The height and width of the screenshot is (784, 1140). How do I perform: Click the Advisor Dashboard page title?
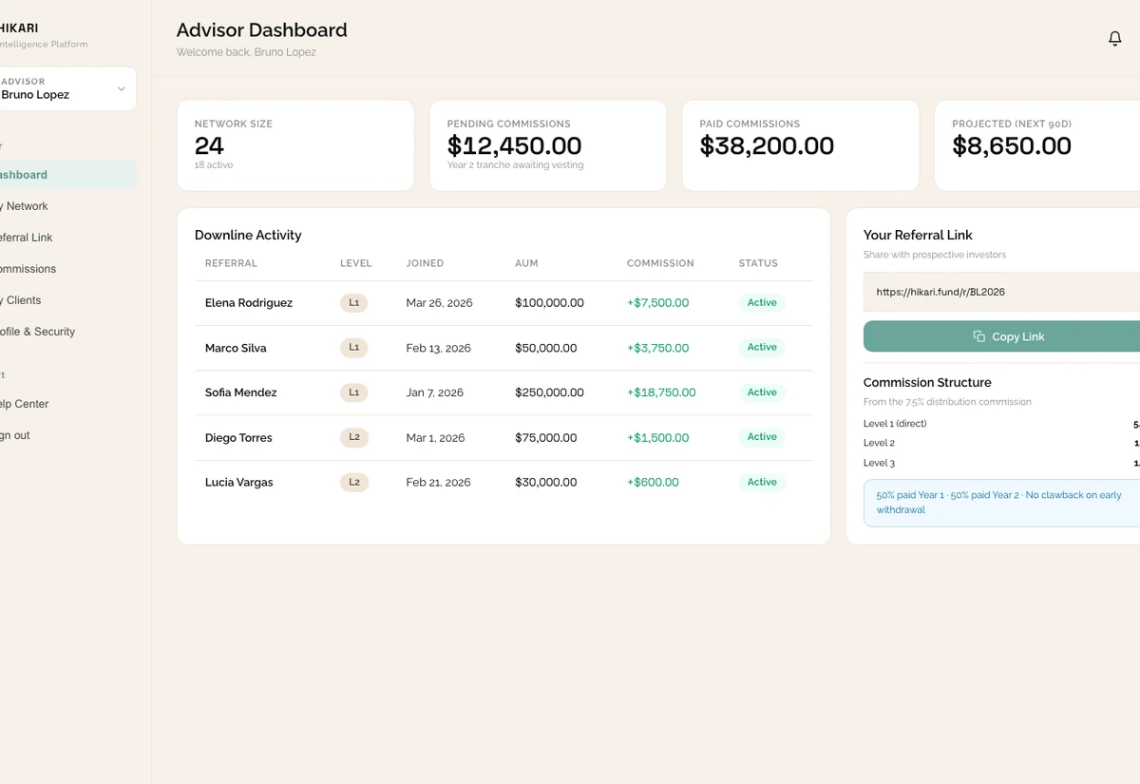coord(262,30)
